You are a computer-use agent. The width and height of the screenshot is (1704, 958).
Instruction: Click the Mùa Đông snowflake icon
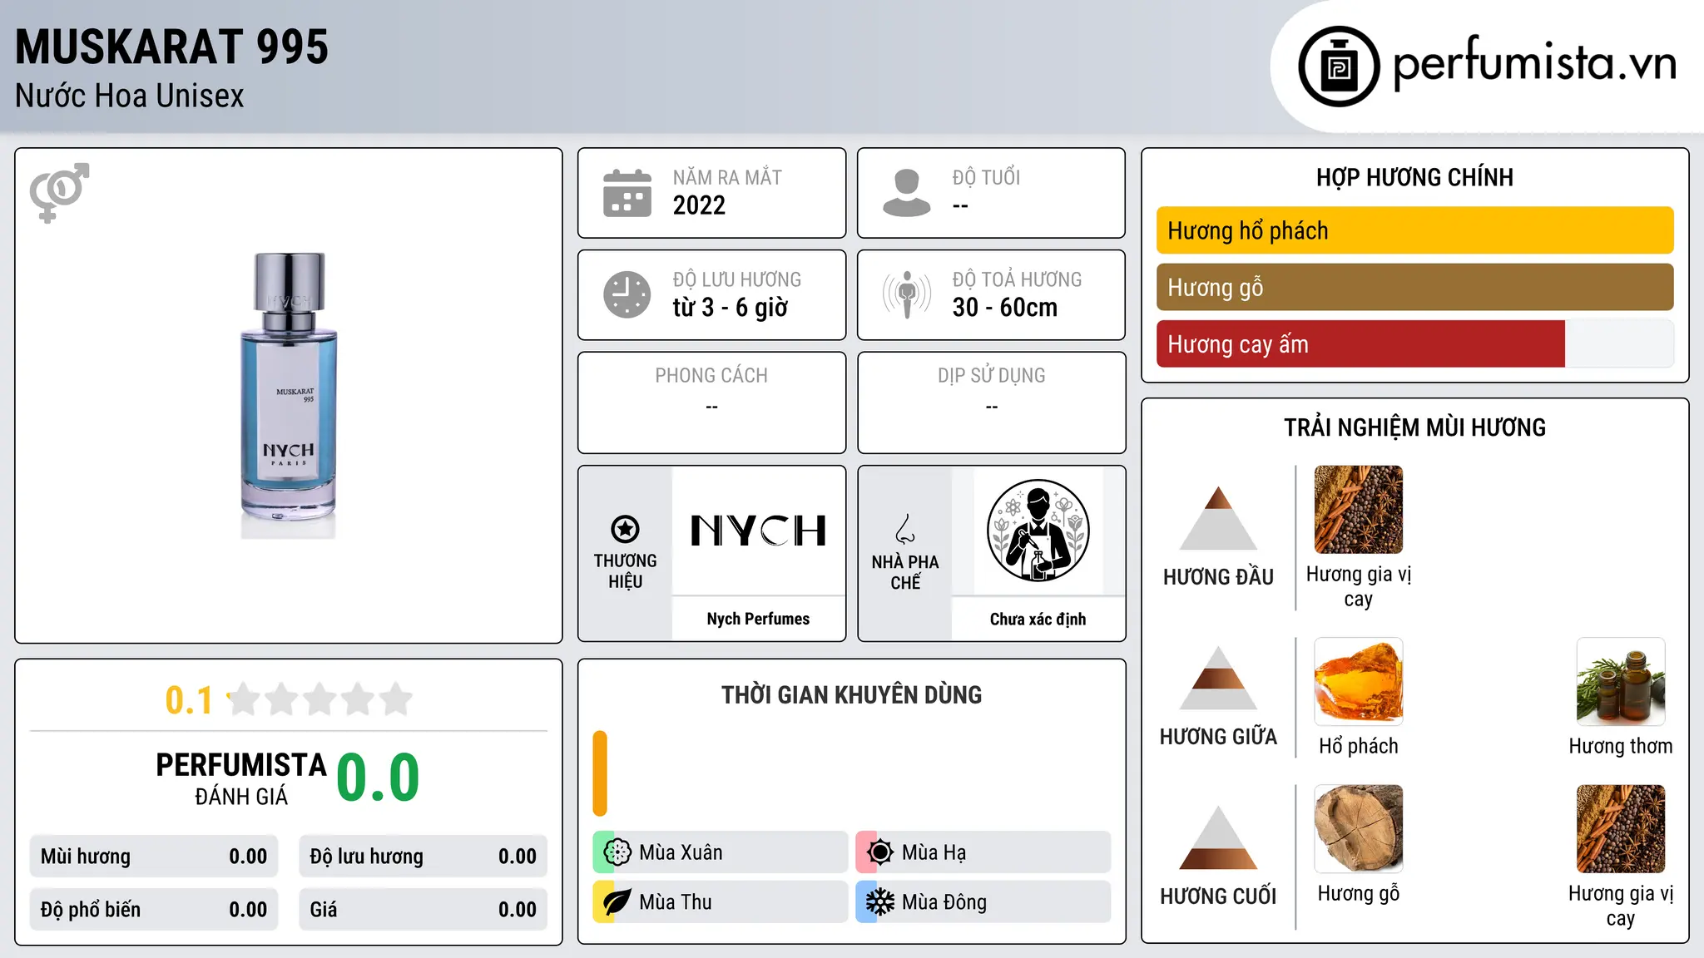pyautogui.click(x=879, y=902)
